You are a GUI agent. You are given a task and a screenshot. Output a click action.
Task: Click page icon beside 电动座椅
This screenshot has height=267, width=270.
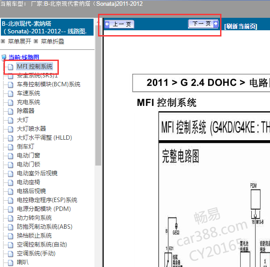pyautogui.click(x=11, y=182)
